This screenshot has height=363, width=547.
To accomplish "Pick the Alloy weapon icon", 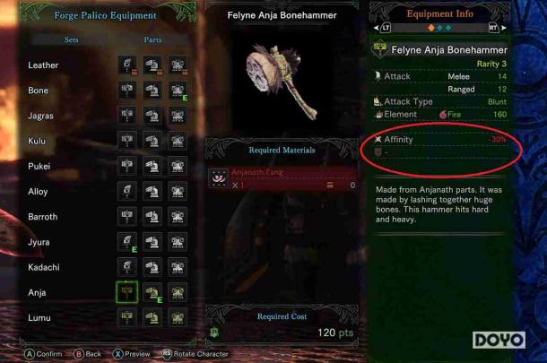I will click(x=127, y=192).
